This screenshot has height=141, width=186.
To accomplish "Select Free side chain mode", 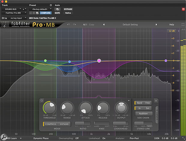I will (147, 103).
